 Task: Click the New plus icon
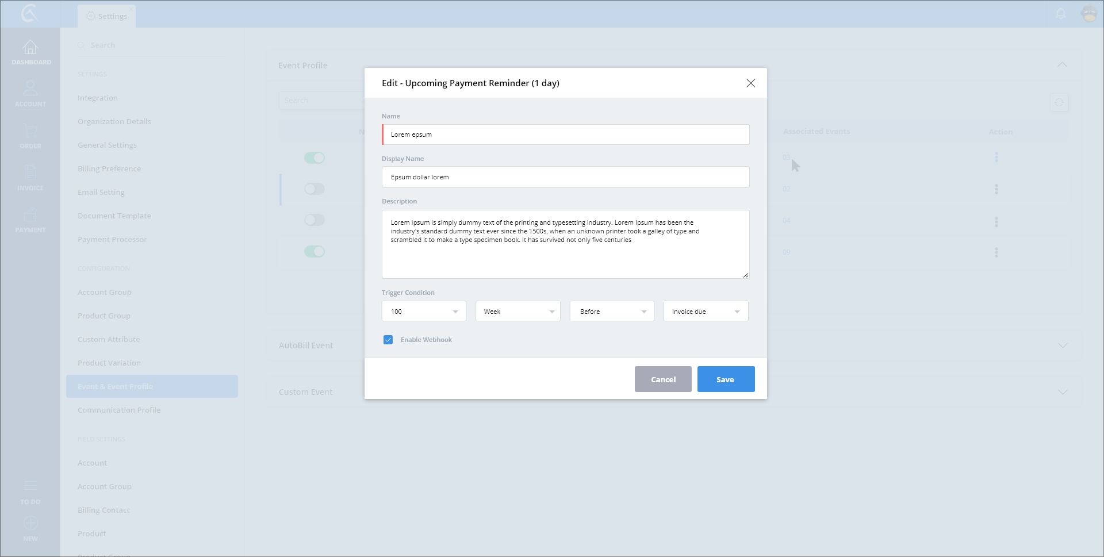click(x=30, y=523)
